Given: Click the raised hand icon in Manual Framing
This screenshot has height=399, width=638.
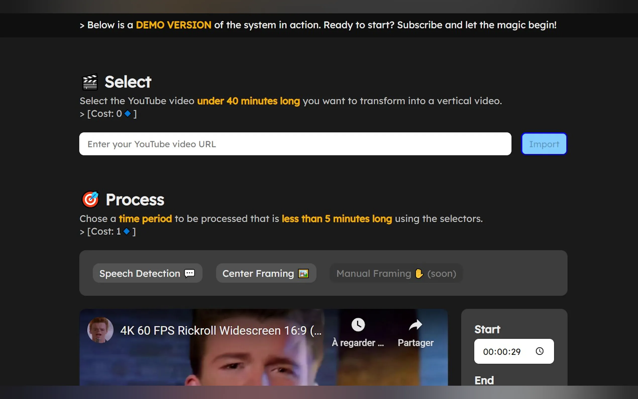Looking at the screenshot, I should (419, 273).
